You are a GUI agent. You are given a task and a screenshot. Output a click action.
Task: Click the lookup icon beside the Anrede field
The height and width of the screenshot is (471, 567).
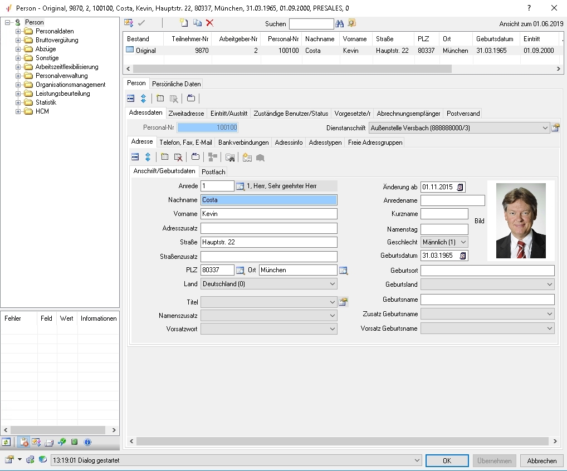click(x=241, y=187)
